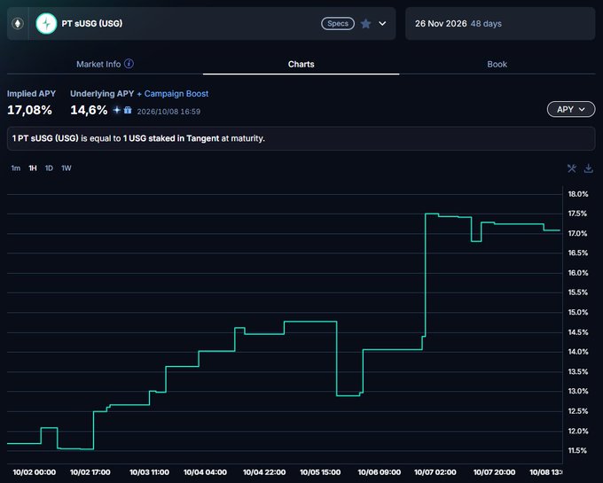This screenshot has width=603, height=483.
Task: Select the 1W chart interval
Action: coord(67,167)
